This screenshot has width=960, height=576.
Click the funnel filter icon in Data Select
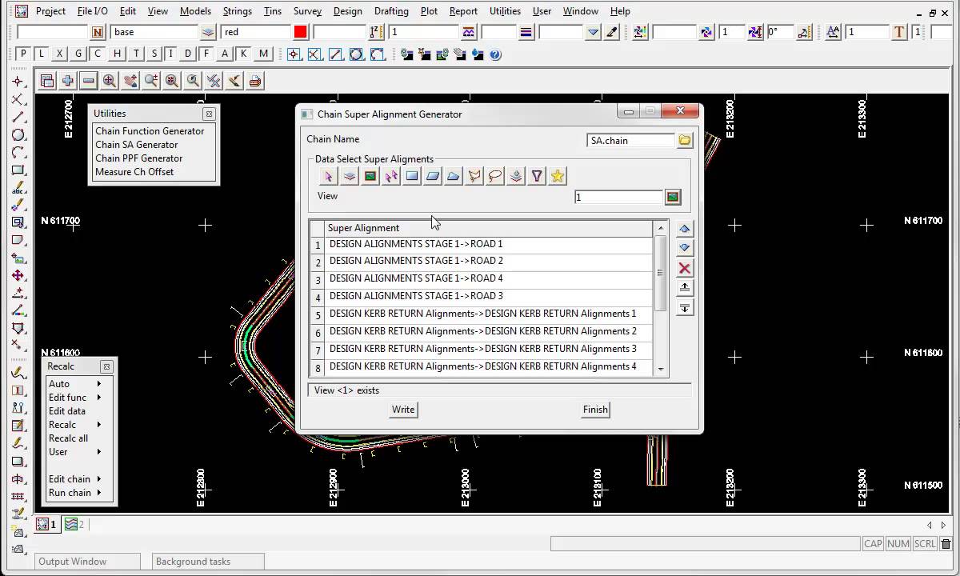click(x=537, y=176)
